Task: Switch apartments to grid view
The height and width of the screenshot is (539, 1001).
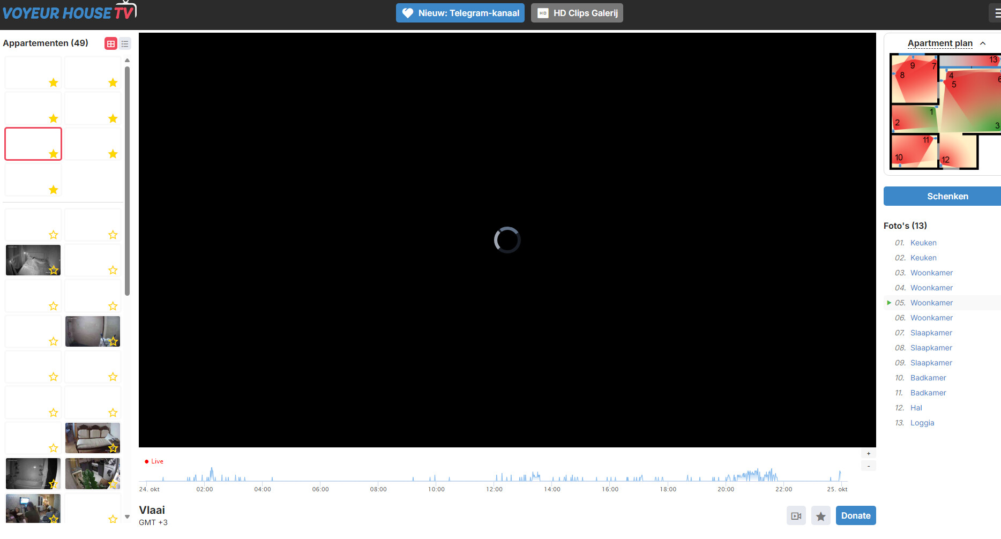Action: click(x=111, y=44)
